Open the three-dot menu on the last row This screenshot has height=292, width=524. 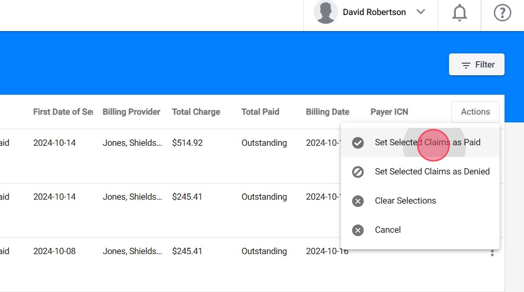(492, 253)
